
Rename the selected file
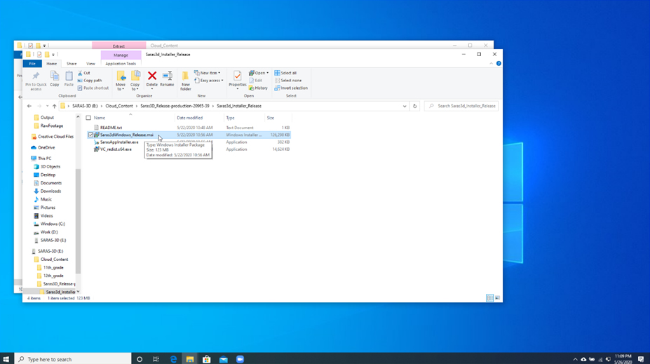point(167,79)
